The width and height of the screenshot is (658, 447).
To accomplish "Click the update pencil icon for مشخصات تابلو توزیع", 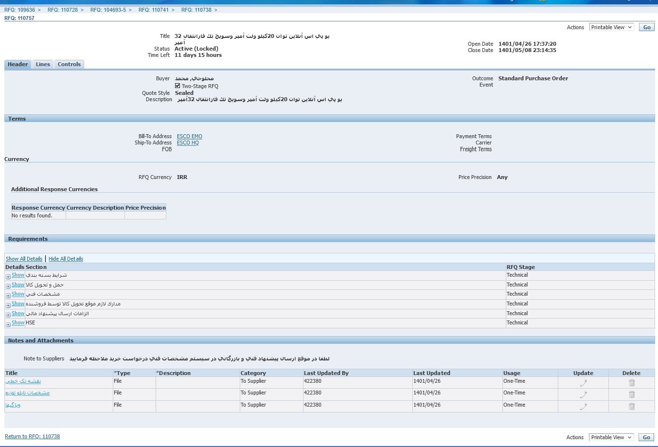I will (x=583, y=394).
